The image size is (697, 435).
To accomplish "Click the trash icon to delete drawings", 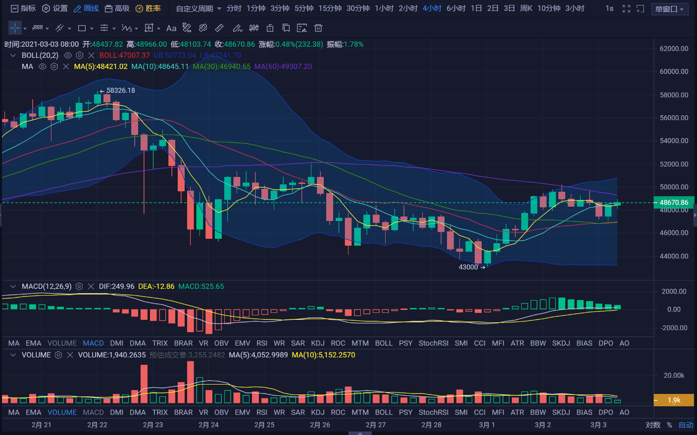I will (318, 28).
